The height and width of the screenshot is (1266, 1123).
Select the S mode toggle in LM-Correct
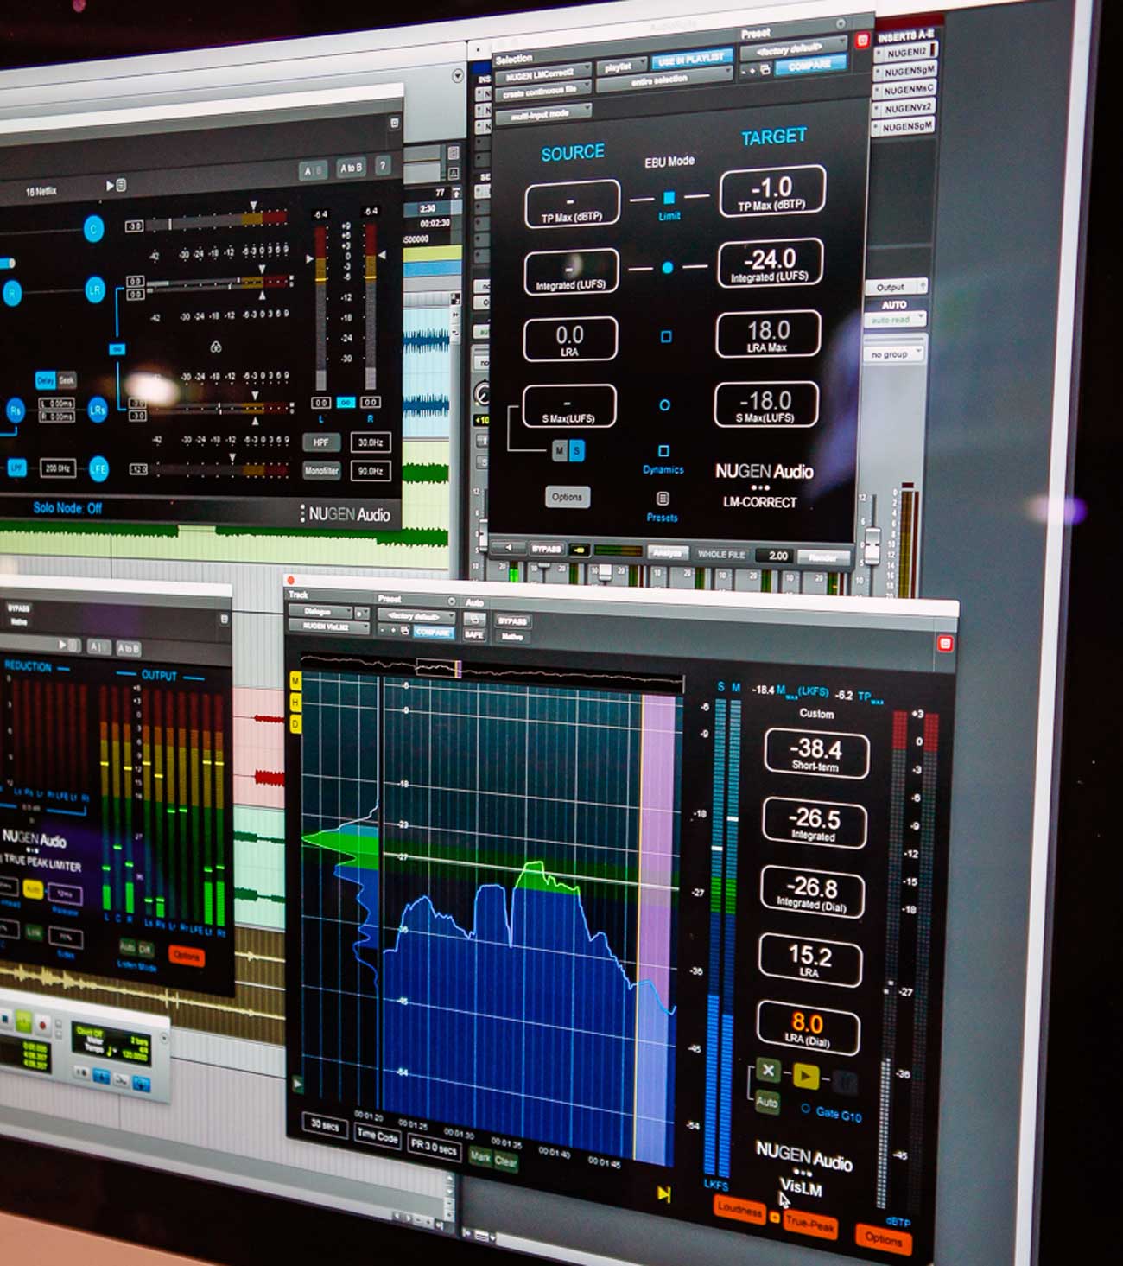click(x=576, y=450)
